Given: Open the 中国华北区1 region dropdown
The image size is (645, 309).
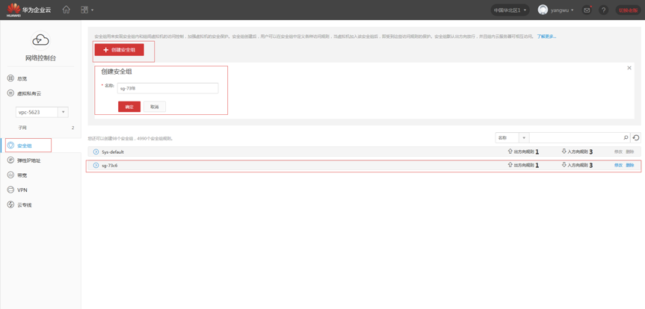Looking at the screenshot, I should [x=510, y=10].
